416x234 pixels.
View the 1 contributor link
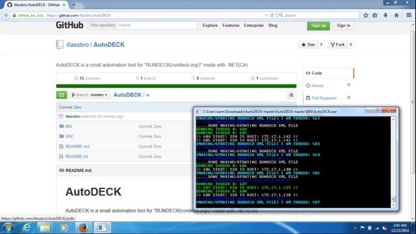click(265, 78)
